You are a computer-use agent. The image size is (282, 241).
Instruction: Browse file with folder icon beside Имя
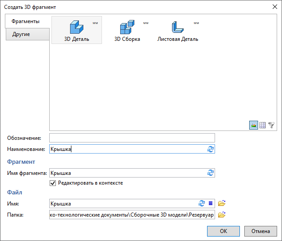[222, 204]
